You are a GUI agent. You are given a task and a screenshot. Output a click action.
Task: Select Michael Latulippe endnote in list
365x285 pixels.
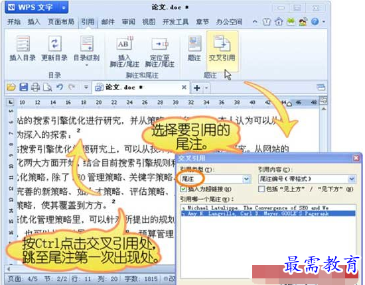pos(268,208)
